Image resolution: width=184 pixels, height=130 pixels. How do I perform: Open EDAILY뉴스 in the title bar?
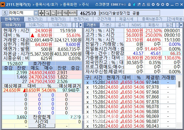(119, 4)
